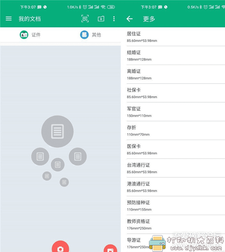Tap the message notification icon in left status bar
This screenshot has width=225, height=252.
[x=39, y=7]
